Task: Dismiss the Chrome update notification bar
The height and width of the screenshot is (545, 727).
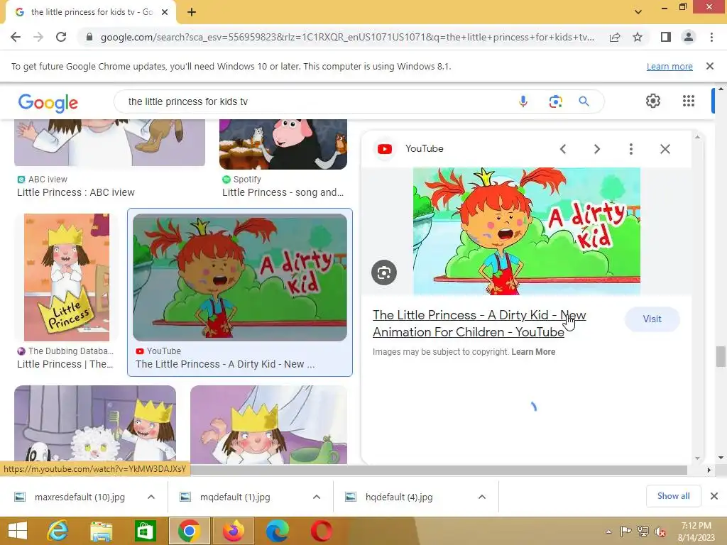Action: (710, 66)
